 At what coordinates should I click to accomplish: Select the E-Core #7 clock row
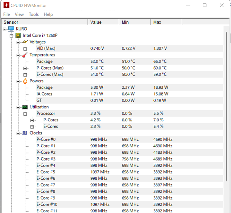[129, 185]
